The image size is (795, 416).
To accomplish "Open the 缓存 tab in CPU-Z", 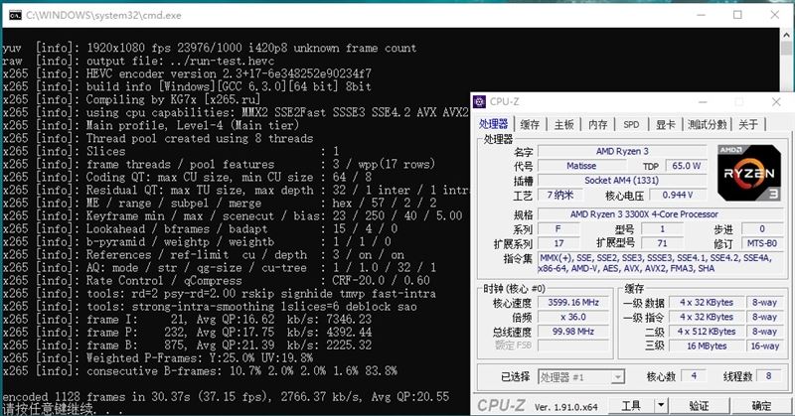I will pyautogui.click(x=530, y=124).
